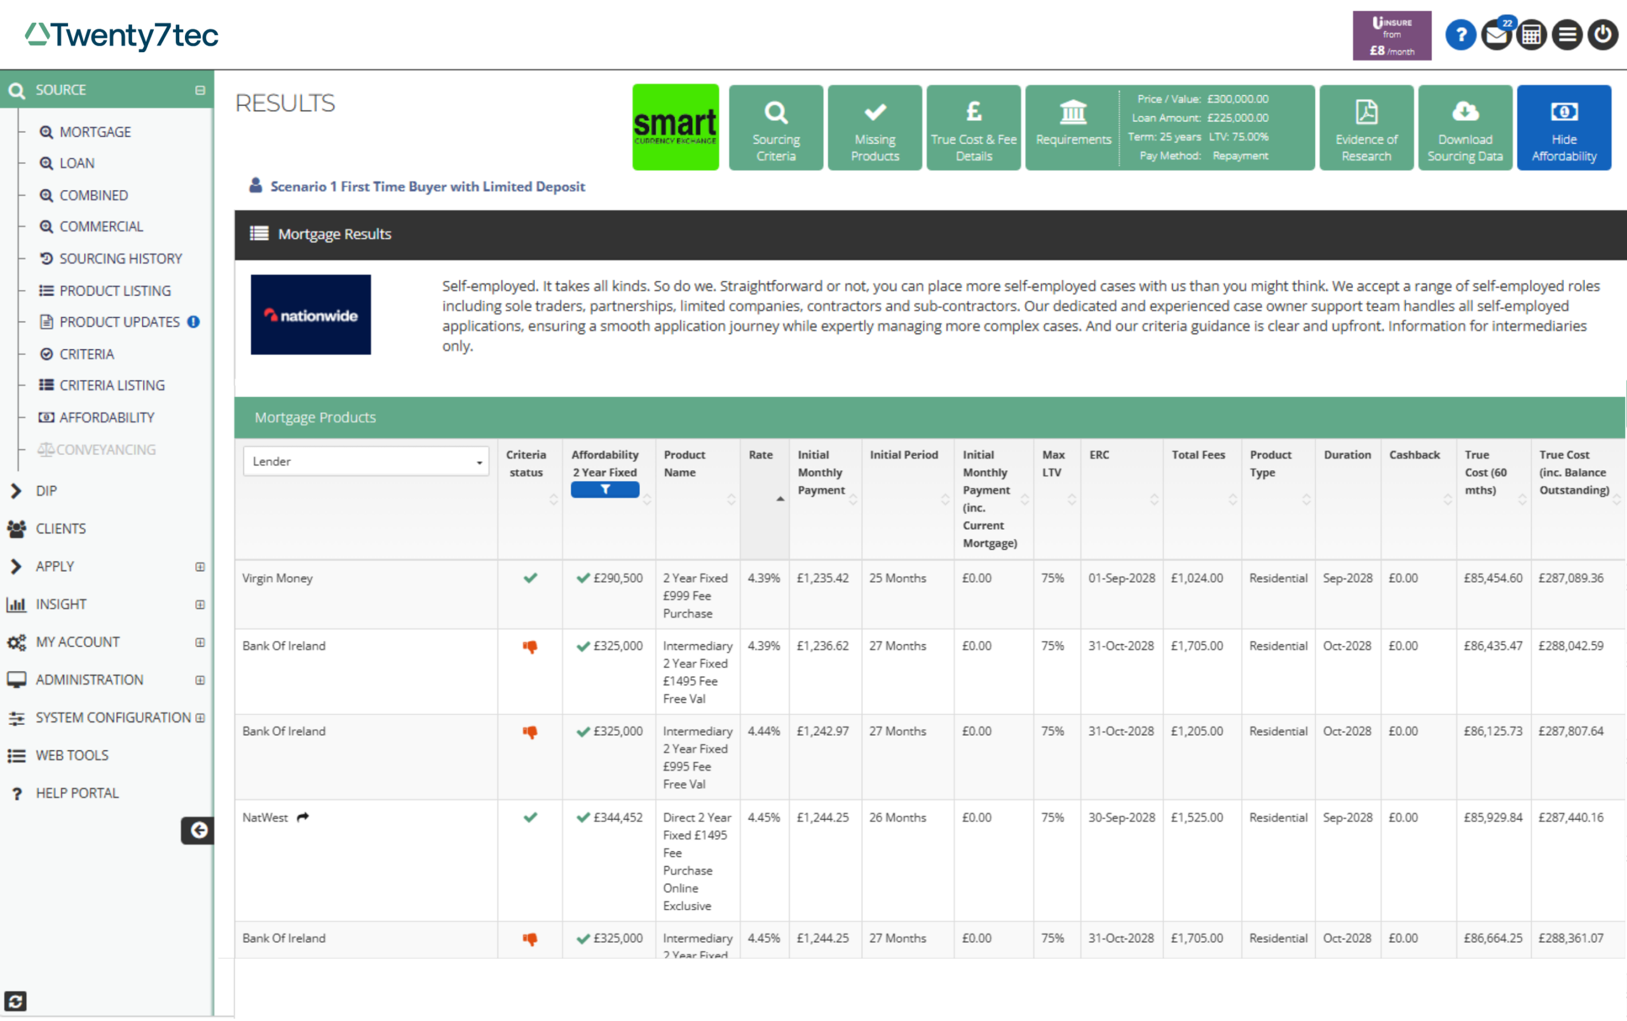Click the £344,452 affordability value
This screenshot has width=1627, height=1021.
click(x=618, y=817)
